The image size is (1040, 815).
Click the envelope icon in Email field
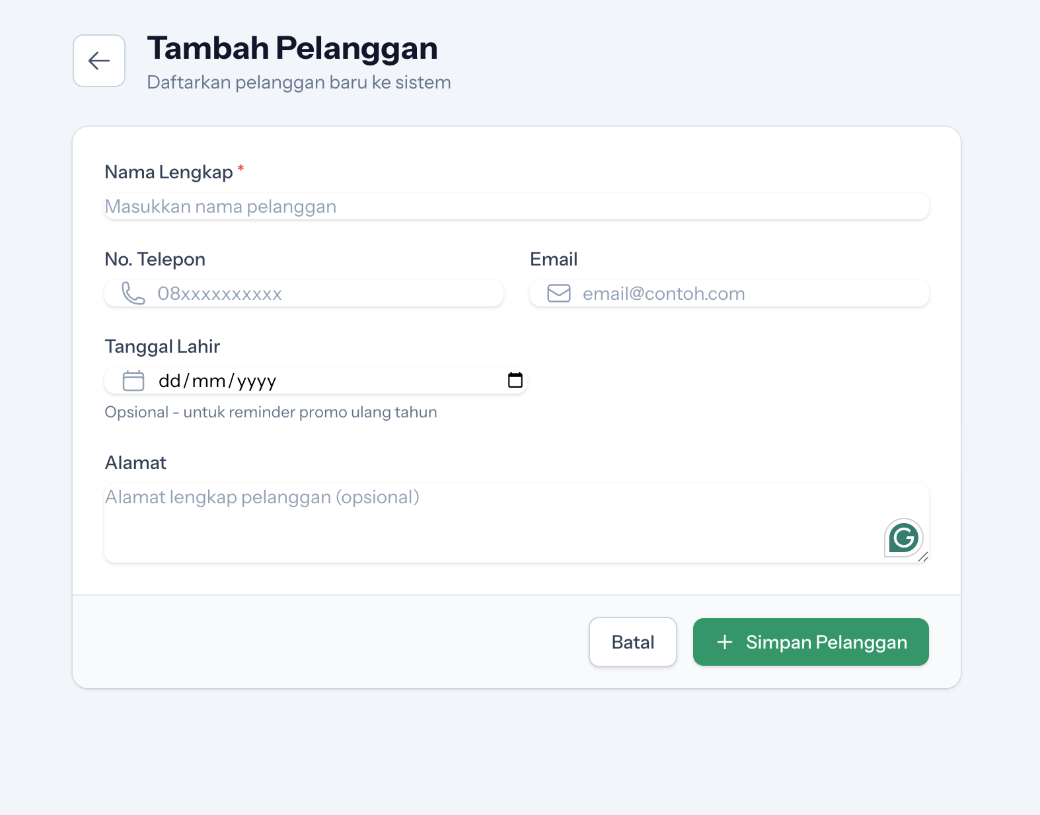(558, 293)
